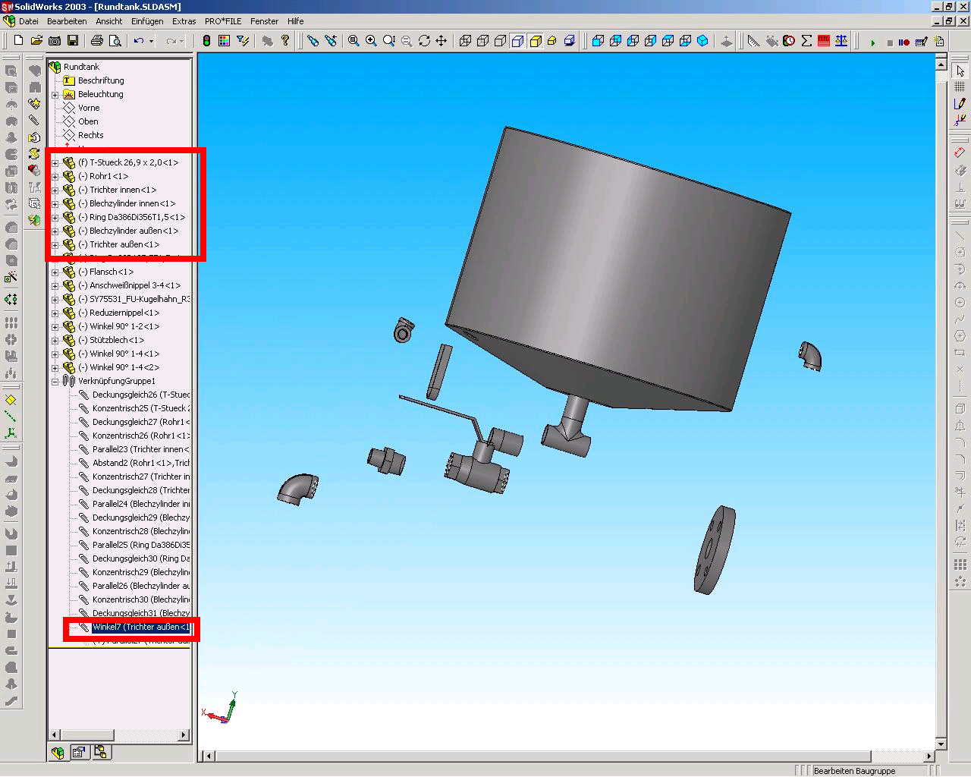Activate the Pan view tool
Image resolution: width=971 pixels, height=777 pixels.
tap(442, 41)
